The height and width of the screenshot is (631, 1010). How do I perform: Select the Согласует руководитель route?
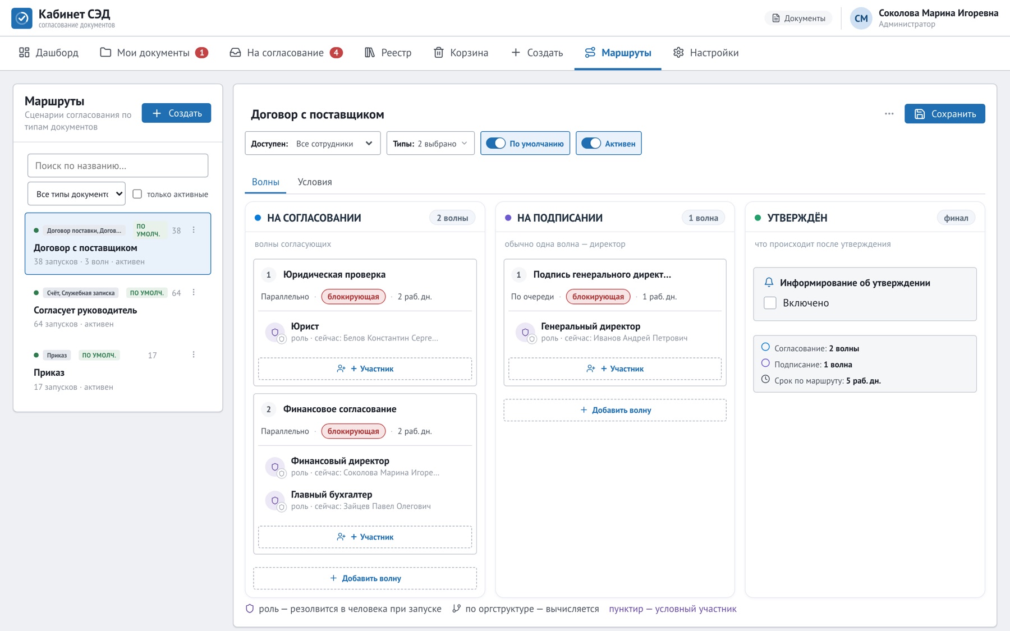pyautogui.click(x=118, y=308)
